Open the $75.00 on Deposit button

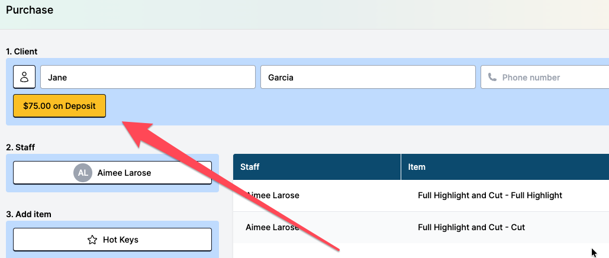[x=59, y=106]
